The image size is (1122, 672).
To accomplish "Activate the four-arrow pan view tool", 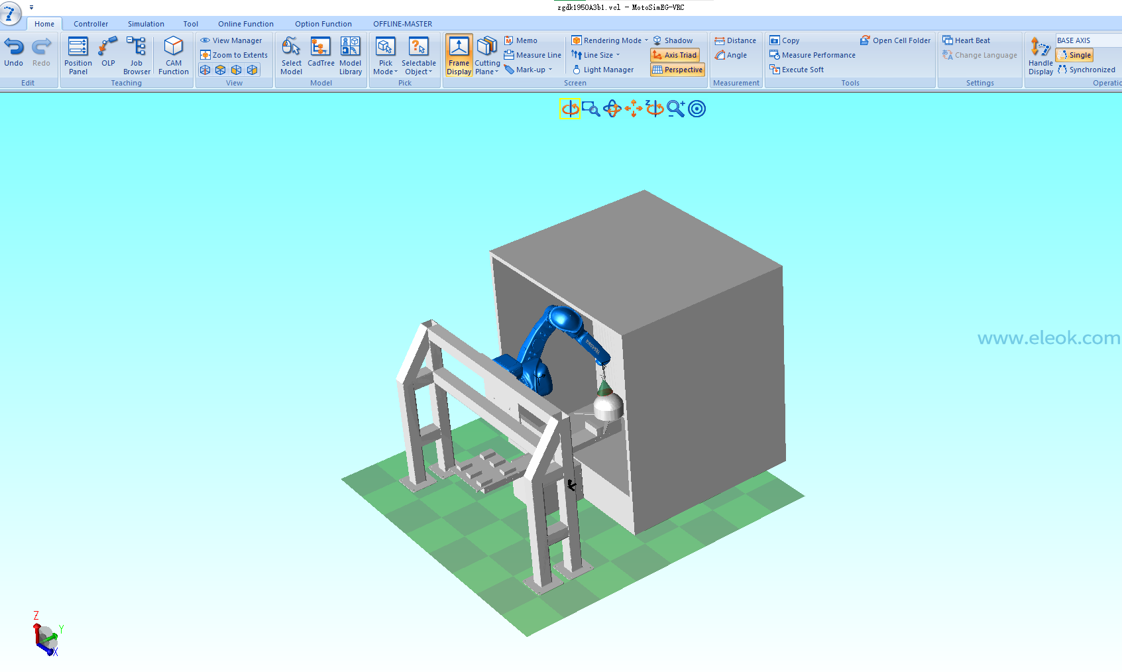I will coord(634,109).
